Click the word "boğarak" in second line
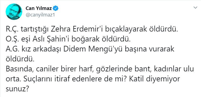 [x=84, y=40]
